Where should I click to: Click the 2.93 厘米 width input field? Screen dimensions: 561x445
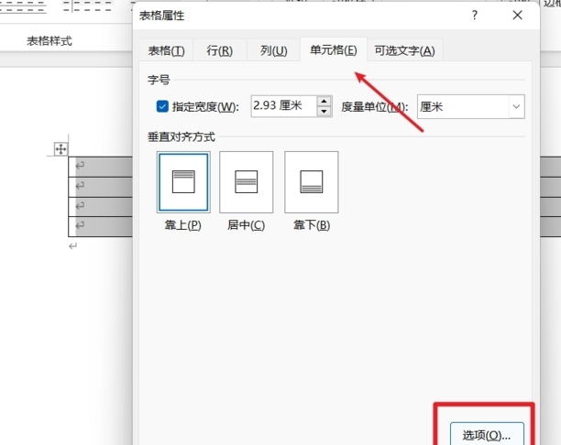pyautogui.click(x=282, y=106)
